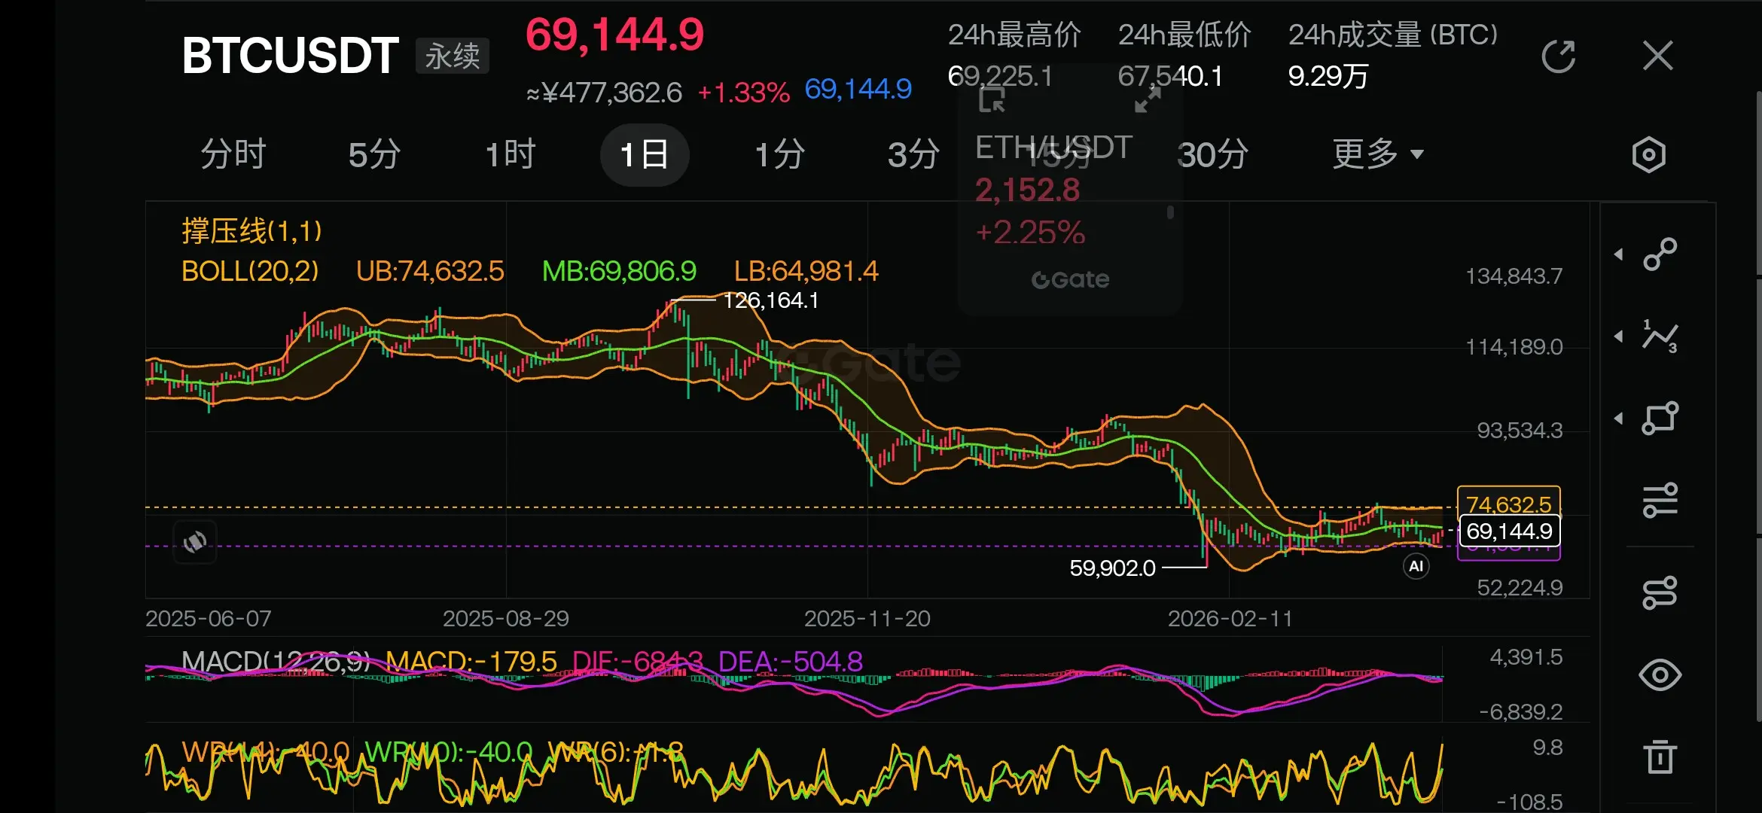Switch to the 1时 timeframe tab
This screenshot has height=813, width=1762.
510,155
